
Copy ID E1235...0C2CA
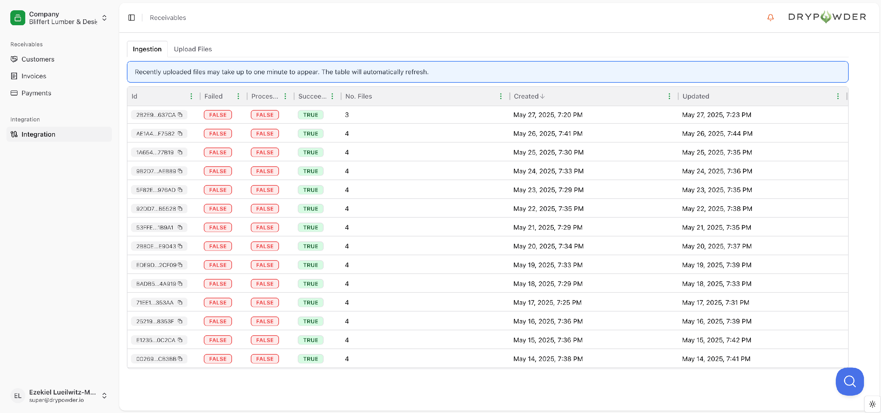click(x=180, y=340)
